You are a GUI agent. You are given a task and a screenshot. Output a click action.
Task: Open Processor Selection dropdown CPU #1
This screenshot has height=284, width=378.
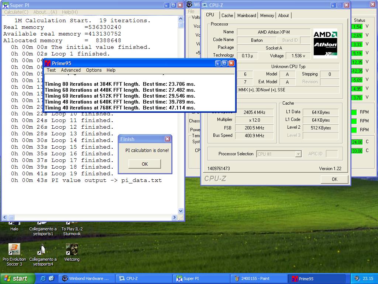[279, 154]
